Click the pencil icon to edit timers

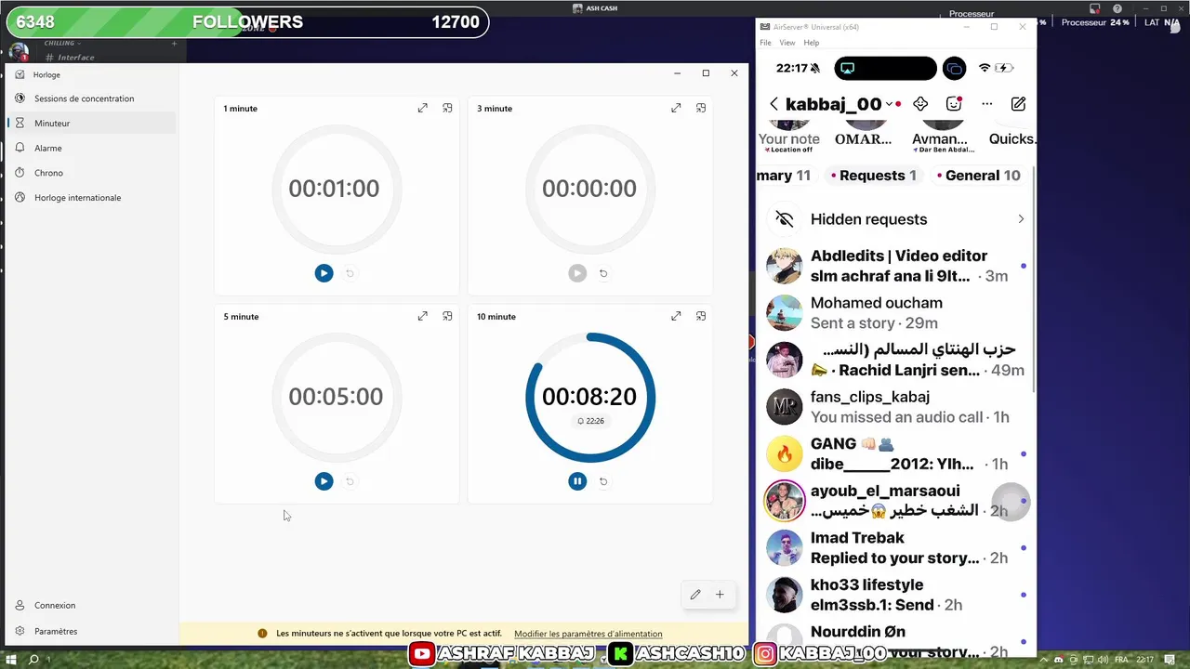point(694,595)
